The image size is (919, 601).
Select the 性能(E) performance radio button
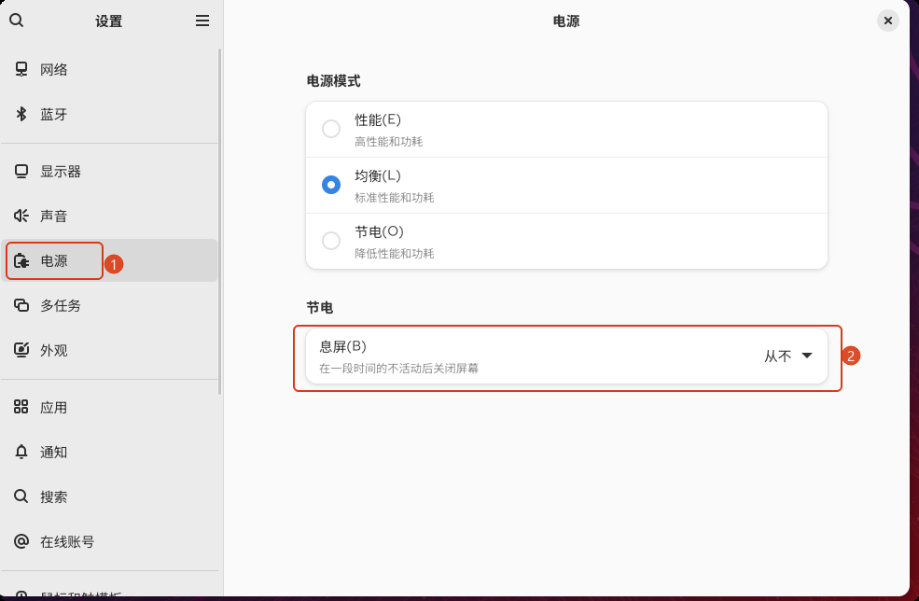point(331,129)
